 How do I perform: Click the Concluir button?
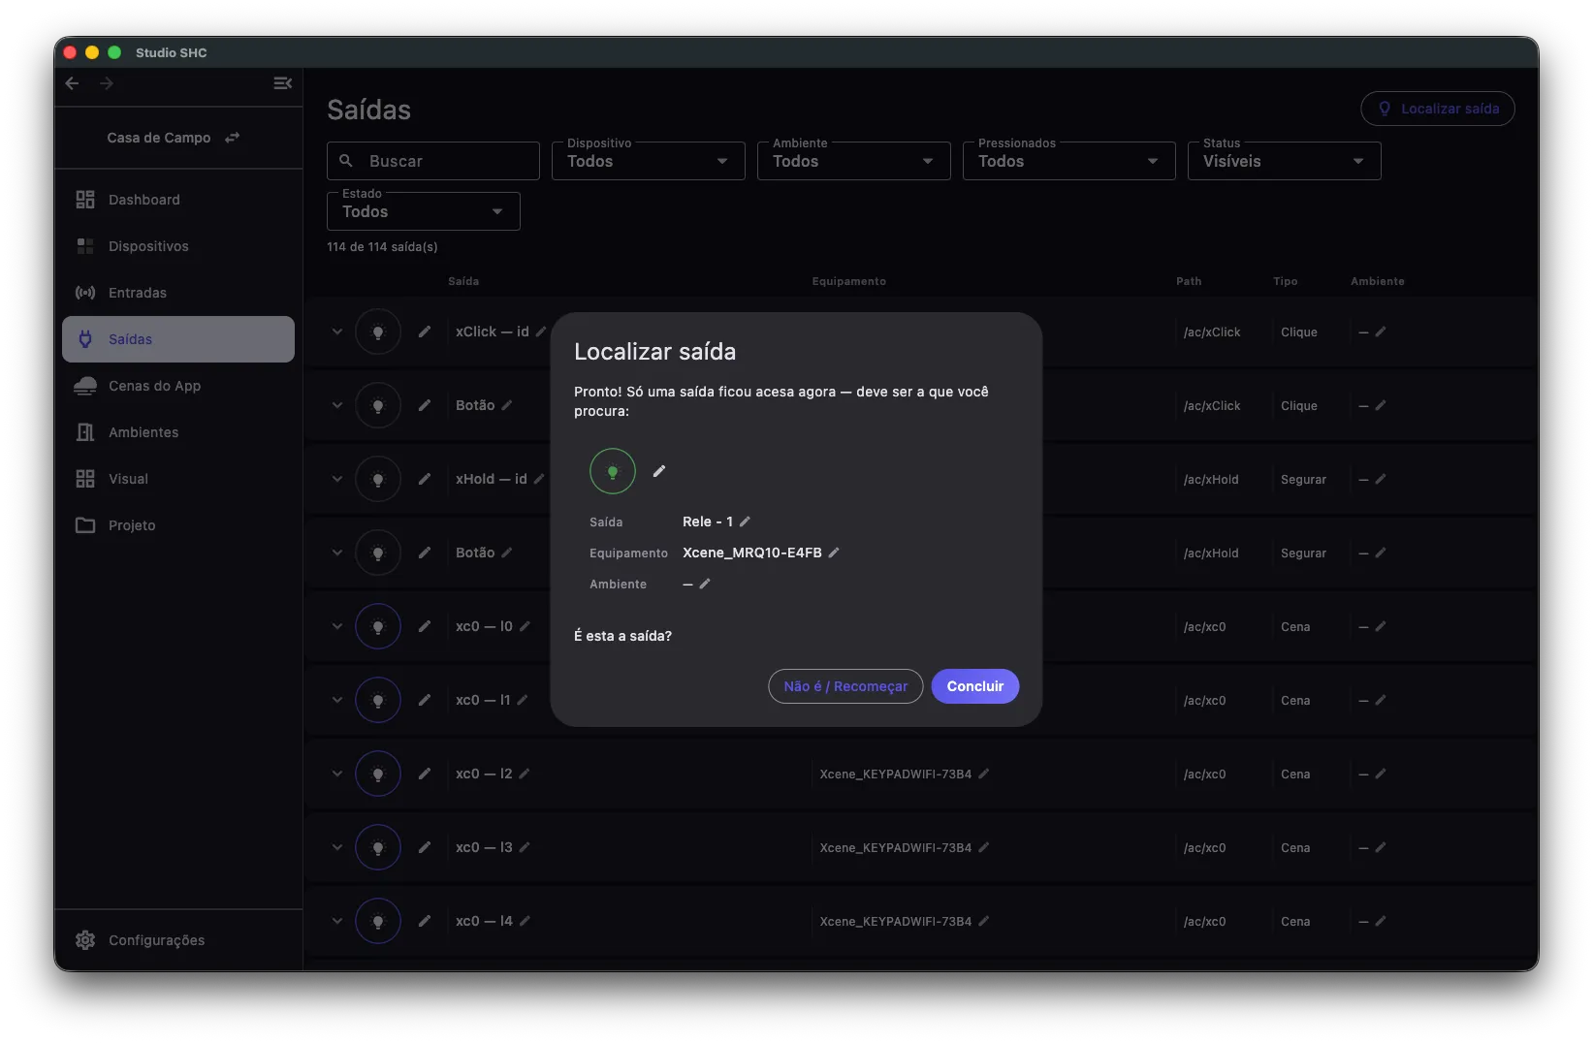coord(975,686)
